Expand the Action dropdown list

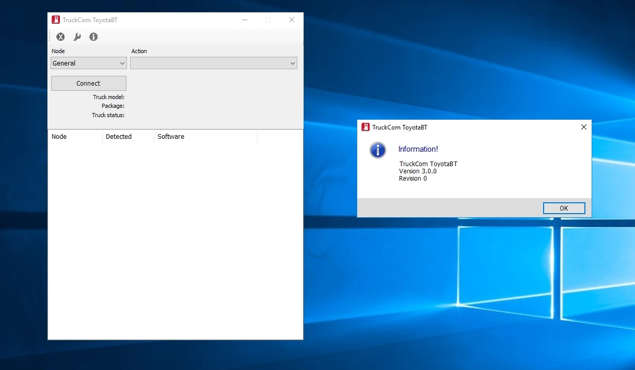[x=214, y=63]
